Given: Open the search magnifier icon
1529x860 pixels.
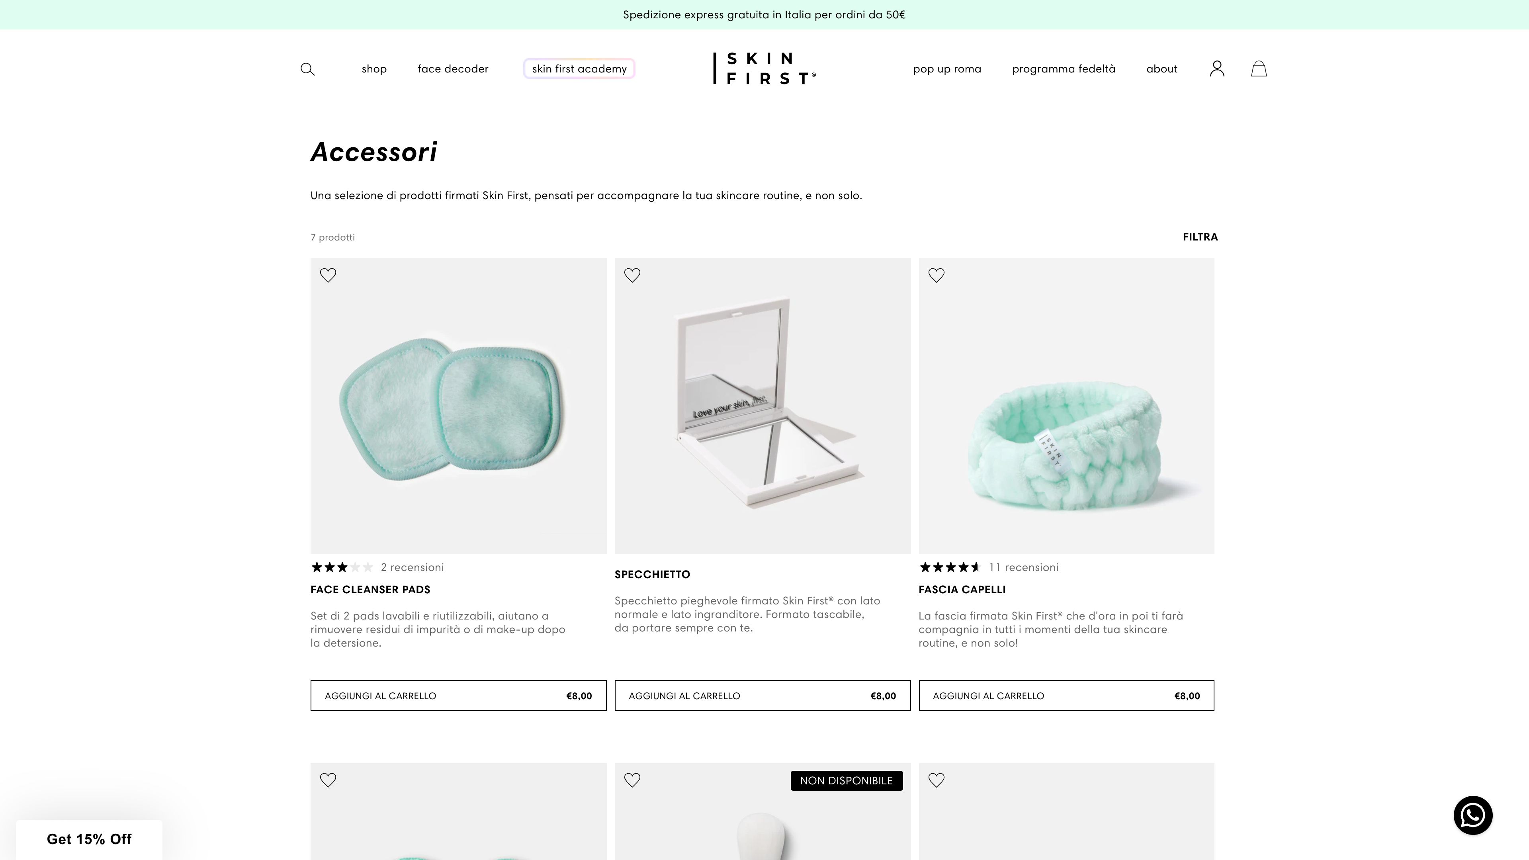Looking at the screenshot, I should (307, 69).
